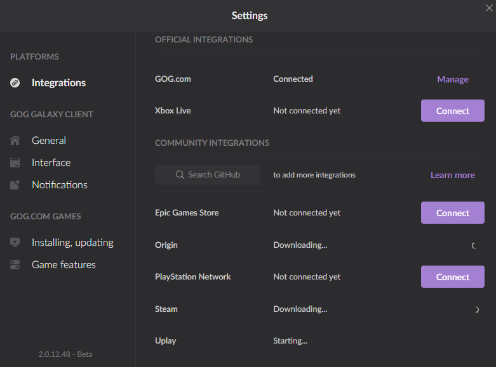Connect the Epic Games Store integration
496x367 pixels.
pos(452,213)
